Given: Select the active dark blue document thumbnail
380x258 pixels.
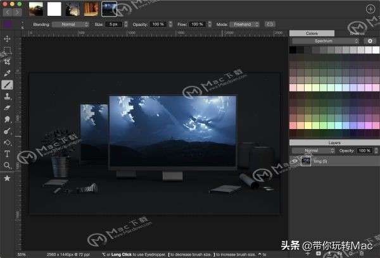Looking at the screenshot, I should pyautogui.click(x=109, y=9).
